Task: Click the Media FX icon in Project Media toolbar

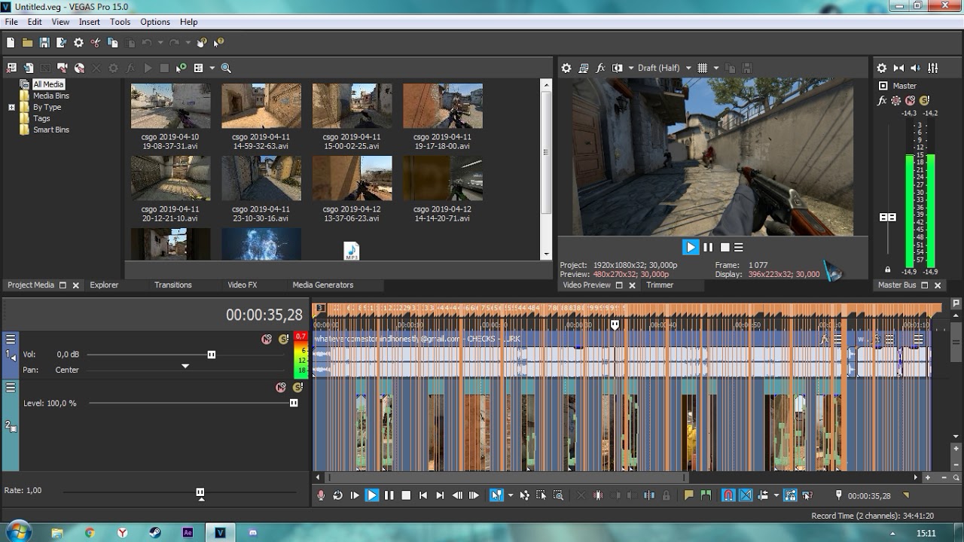Action: pyautogui.click(x=130, y=68)
